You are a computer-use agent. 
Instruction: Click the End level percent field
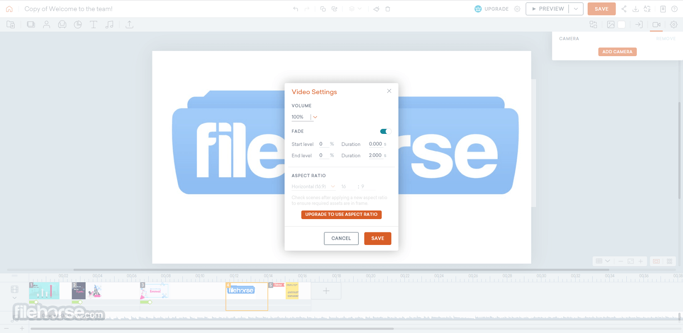point(324,155)
